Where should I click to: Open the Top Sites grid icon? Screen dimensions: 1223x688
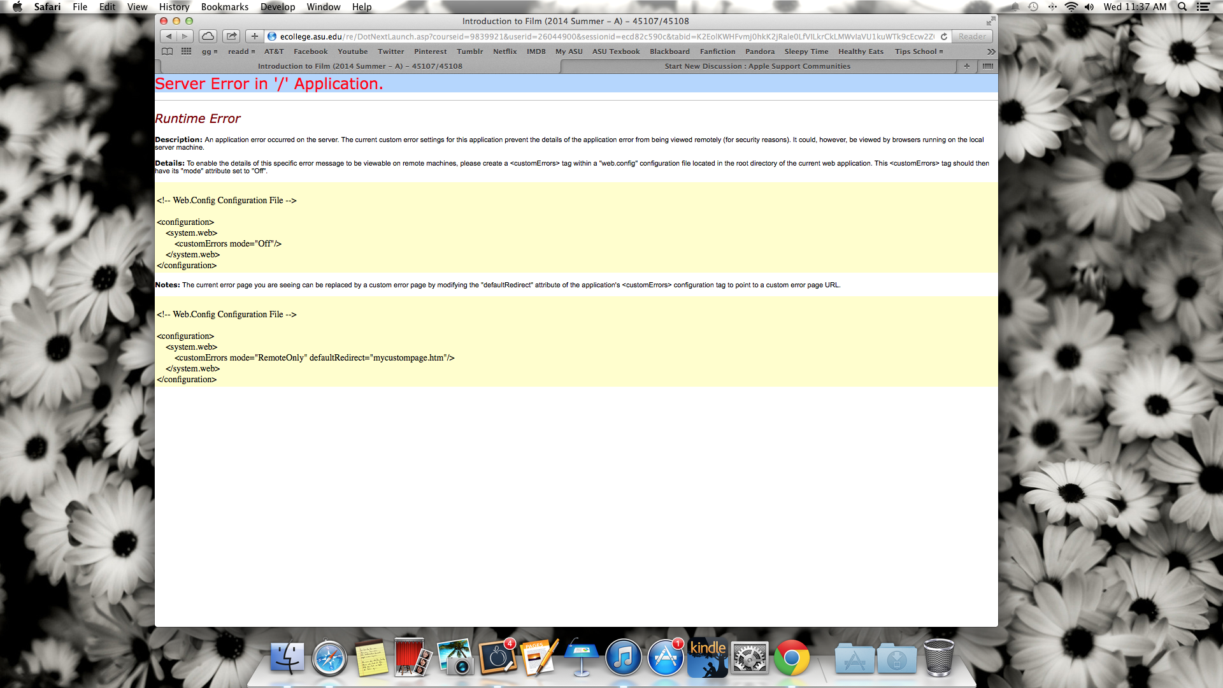[186, 52]
